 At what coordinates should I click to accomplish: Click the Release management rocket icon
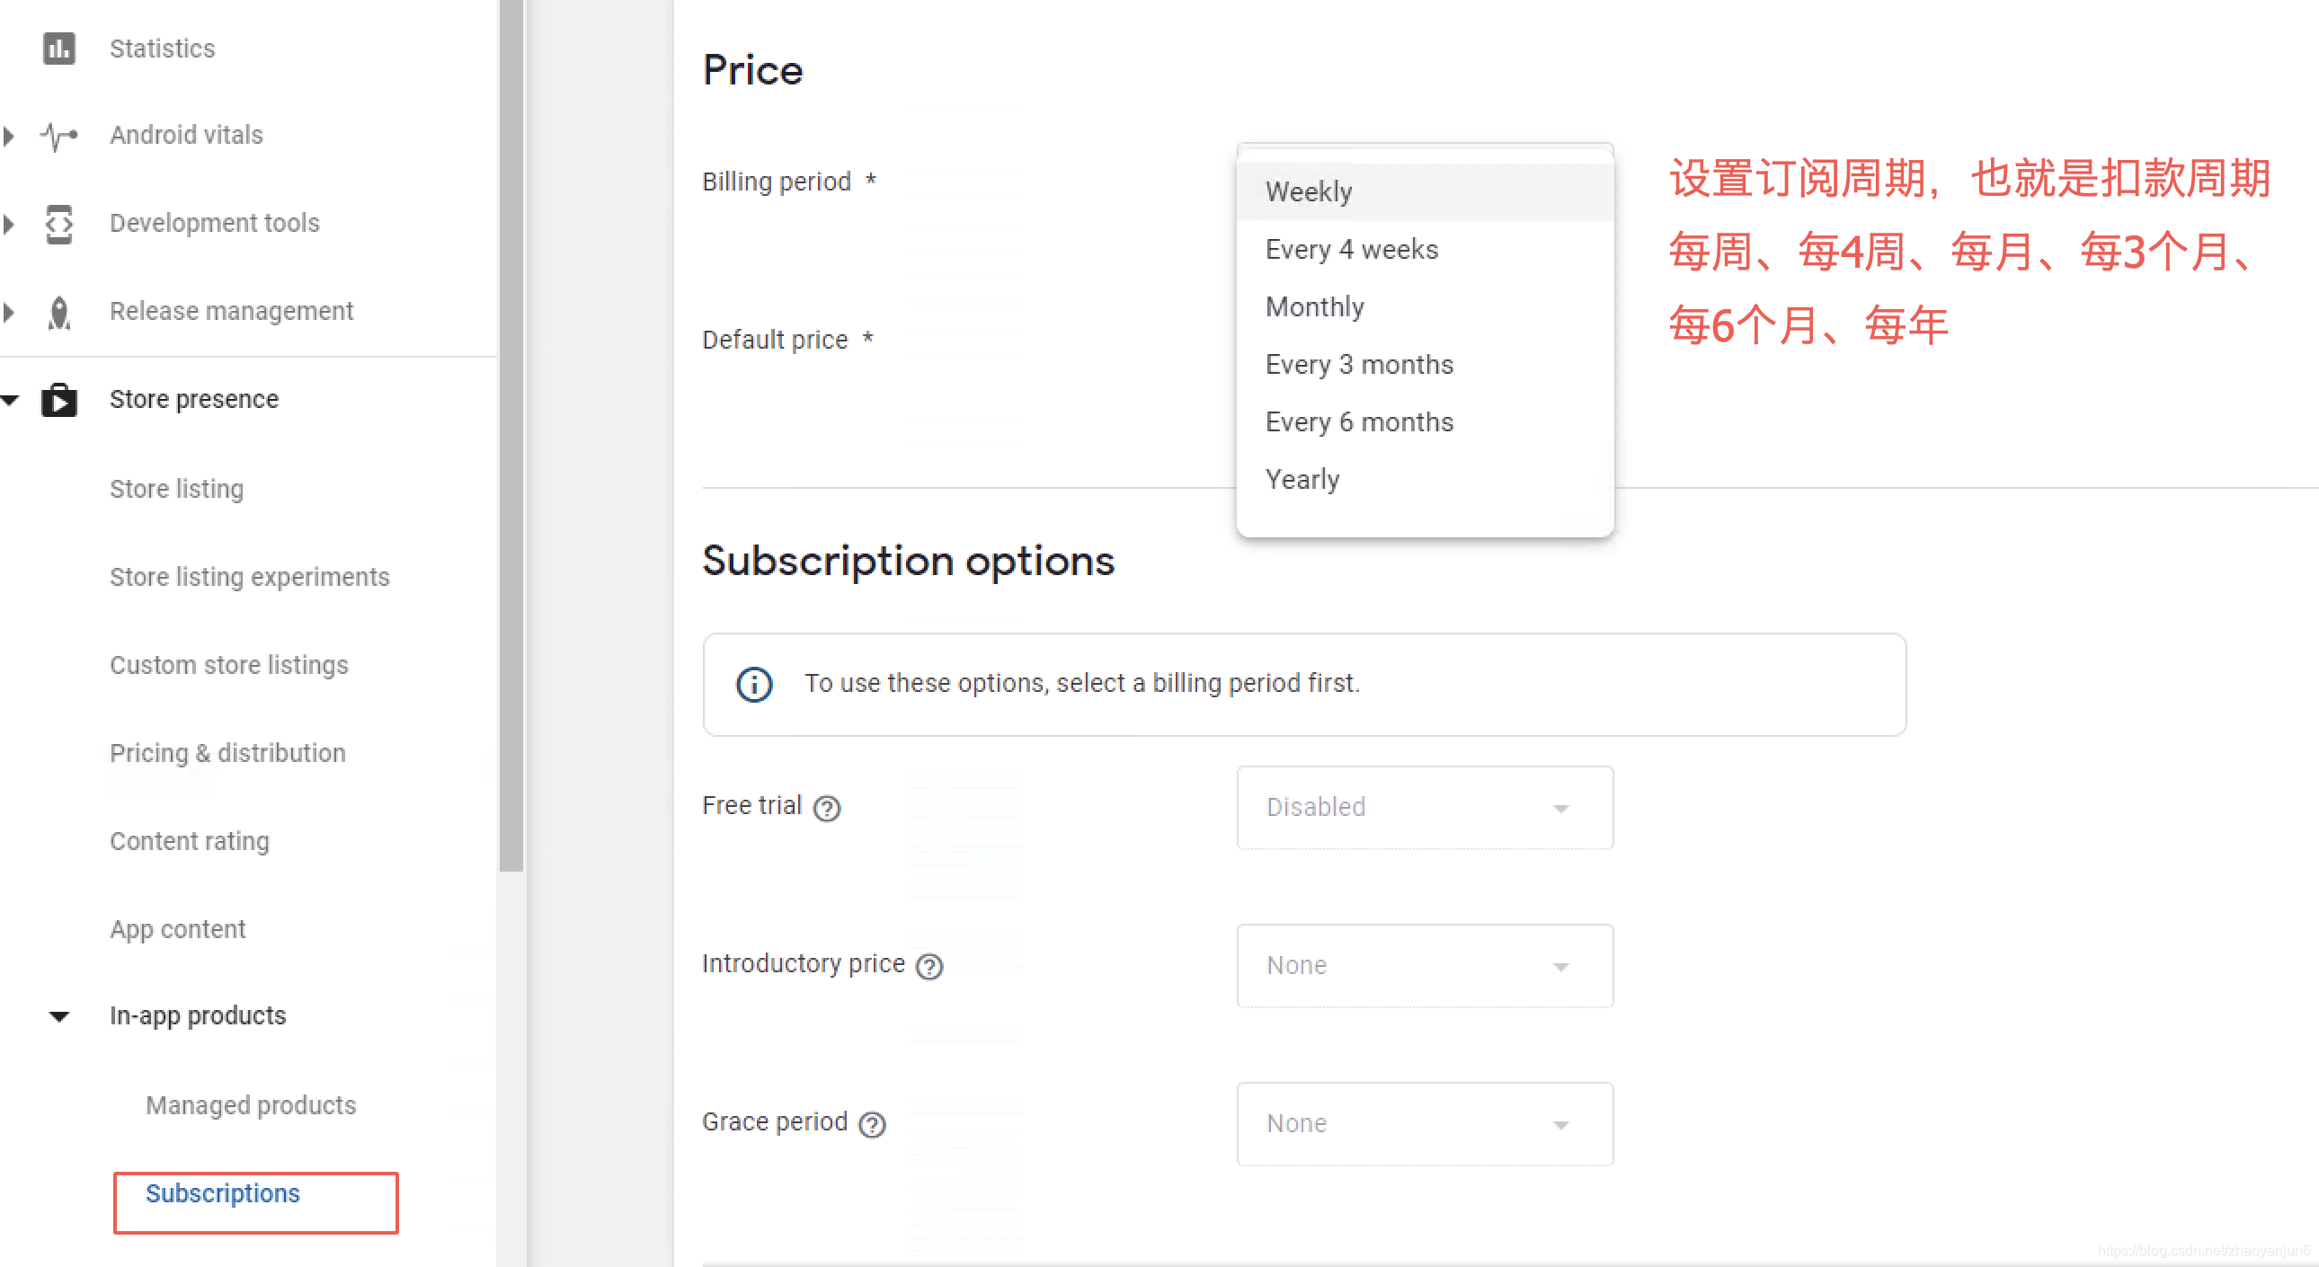click(59, 311)
